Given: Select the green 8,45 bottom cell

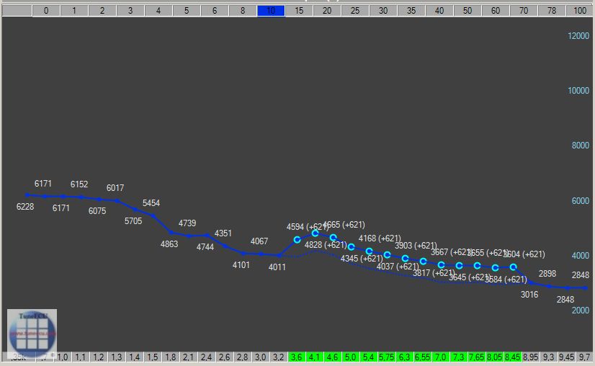Looking at the screenshot, I should tap(512, 357).
